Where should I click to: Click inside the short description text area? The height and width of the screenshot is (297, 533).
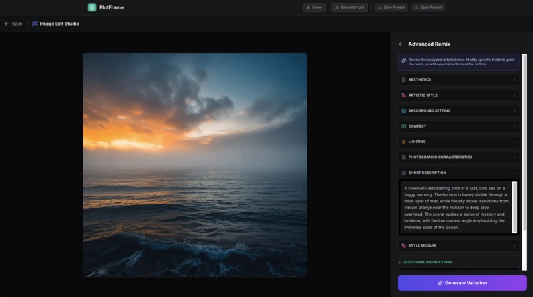tap(456, 208)
